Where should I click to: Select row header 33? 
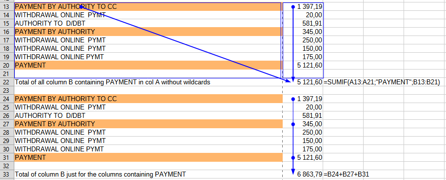[7, 174]
